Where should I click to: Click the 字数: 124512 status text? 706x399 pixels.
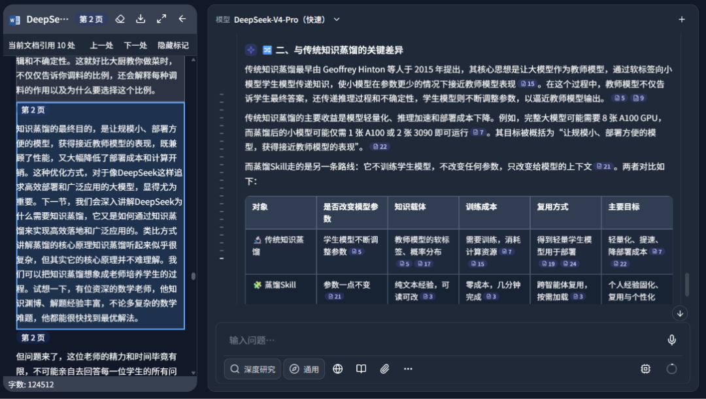(31, 385)
